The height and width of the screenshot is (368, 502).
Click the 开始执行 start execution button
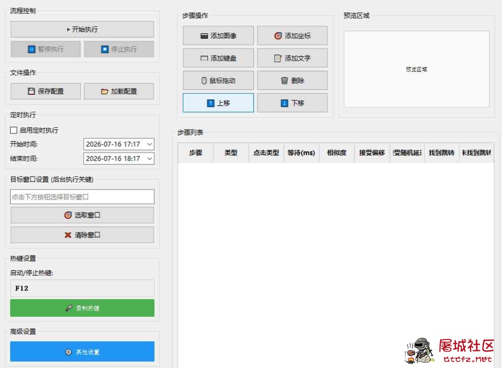82,29
